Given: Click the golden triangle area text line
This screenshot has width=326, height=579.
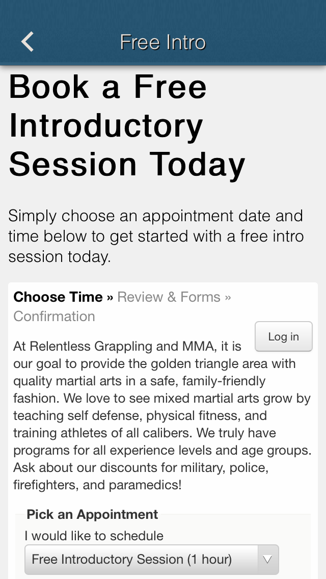Looking at the screenshot, I should [154, 364].
